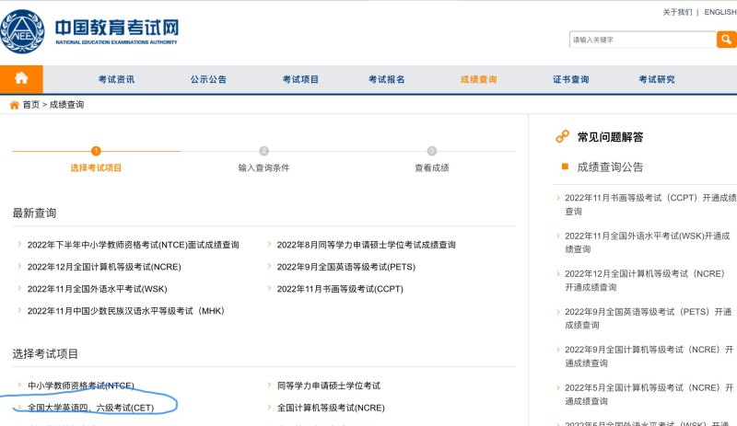This screenshot has width=737, height=426.
Task: Click step 3 circle 查看成绩
Action: tap(431, 151)
